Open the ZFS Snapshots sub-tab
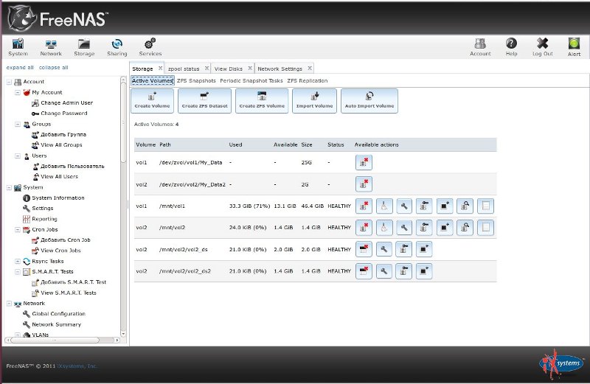Image resolution: width=590 pixels, height=384 pixels. (x=196, y=80)
